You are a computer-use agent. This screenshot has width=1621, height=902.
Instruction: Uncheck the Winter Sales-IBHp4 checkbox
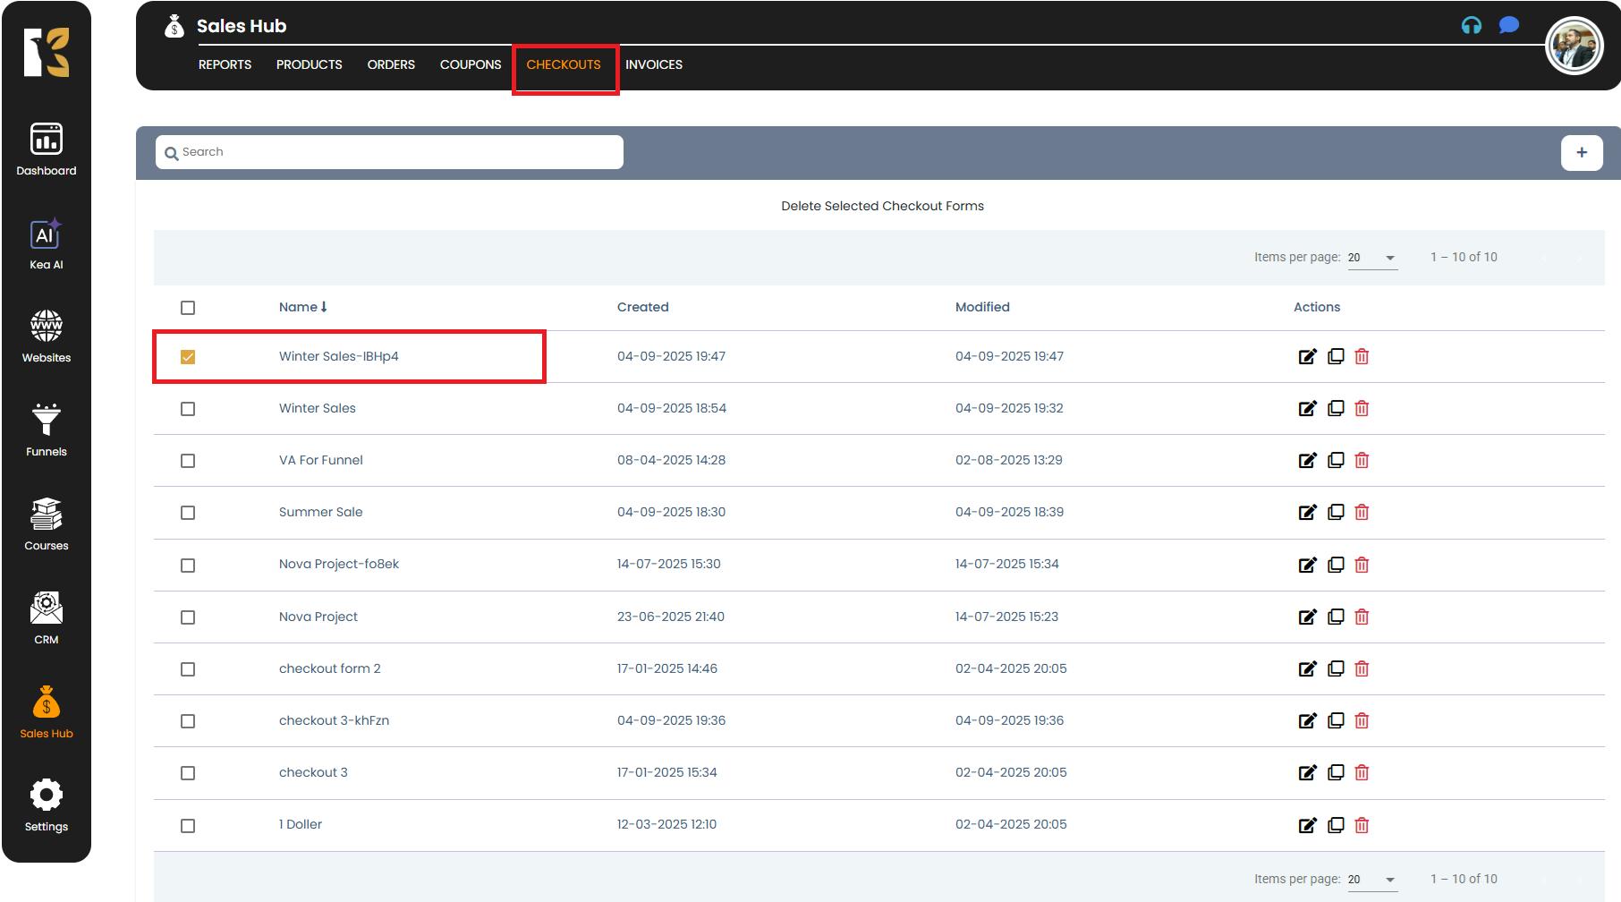[188, 357]
